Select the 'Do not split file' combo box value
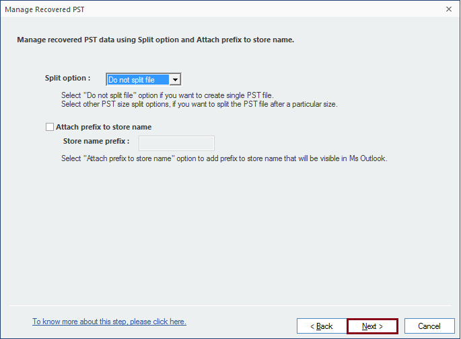 point(138,79)
